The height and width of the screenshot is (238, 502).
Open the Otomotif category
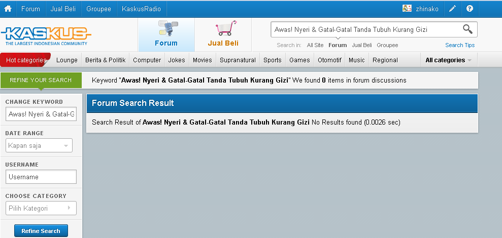(x=329, y=60)
